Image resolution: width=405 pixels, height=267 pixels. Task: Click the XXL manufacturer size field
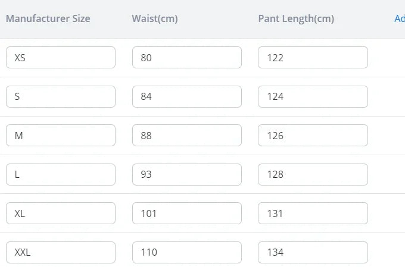point(60,252)
